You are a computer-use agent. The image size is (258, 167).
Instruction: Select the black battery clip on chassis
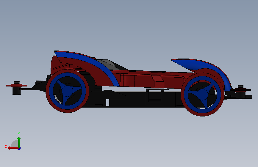(x=155, y=97)
